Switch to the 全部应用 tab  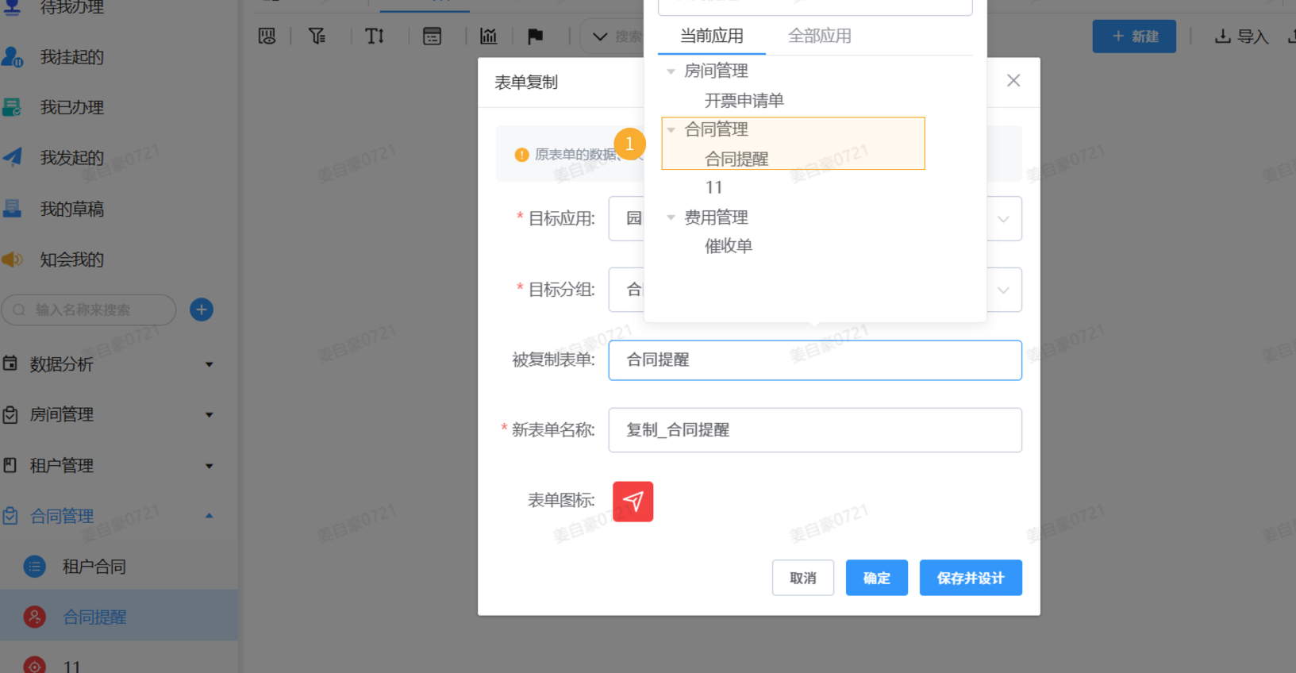click(x=820, y=36)
